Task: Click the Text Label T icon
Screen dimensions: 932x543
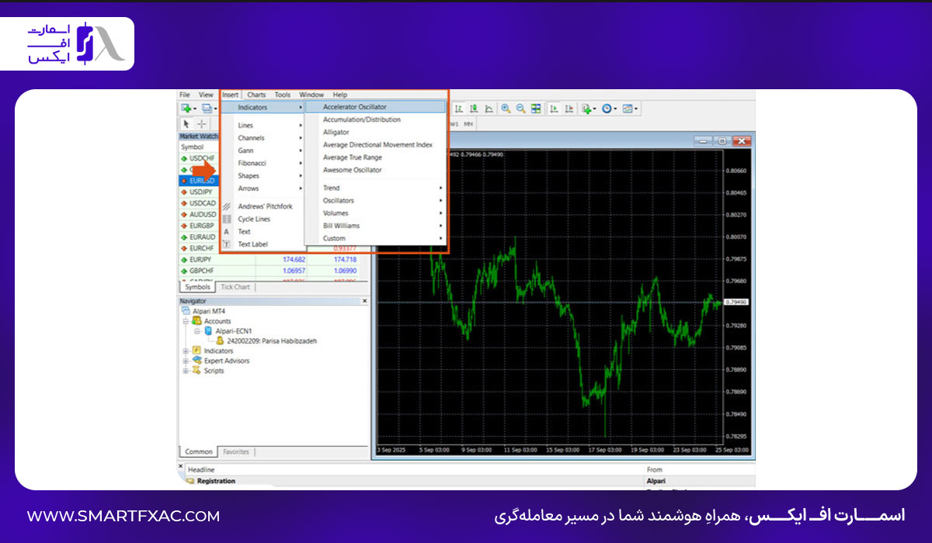Action: coord(227,244)
